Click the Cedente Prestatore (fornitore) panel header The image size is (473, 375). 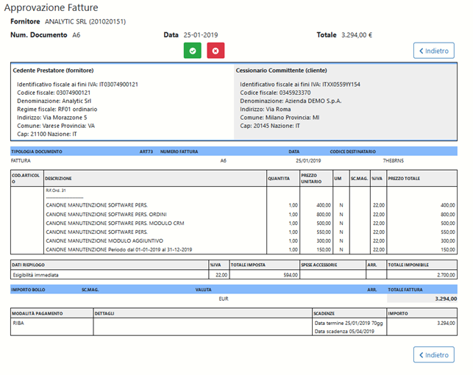[x=53, y=71]
